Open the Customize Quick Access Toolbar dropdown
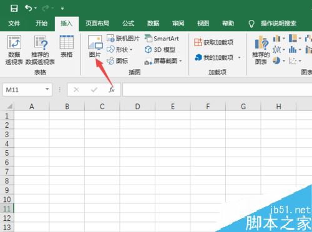The height and width of the screenshot is (232, 312). [62, 8]
